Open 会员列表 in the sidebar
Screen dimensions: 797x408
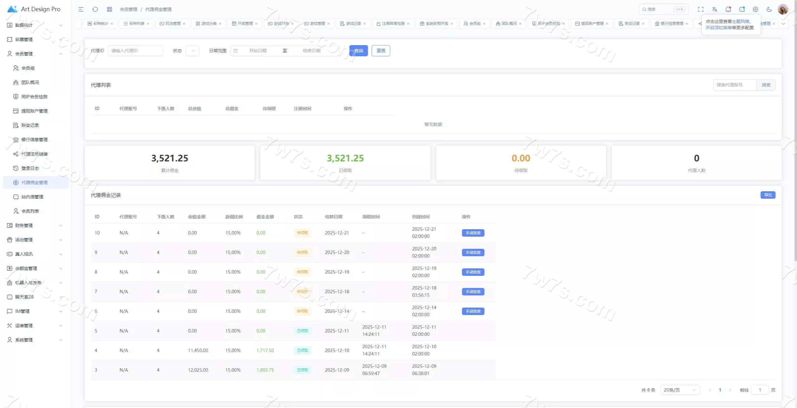coord(30,211)
